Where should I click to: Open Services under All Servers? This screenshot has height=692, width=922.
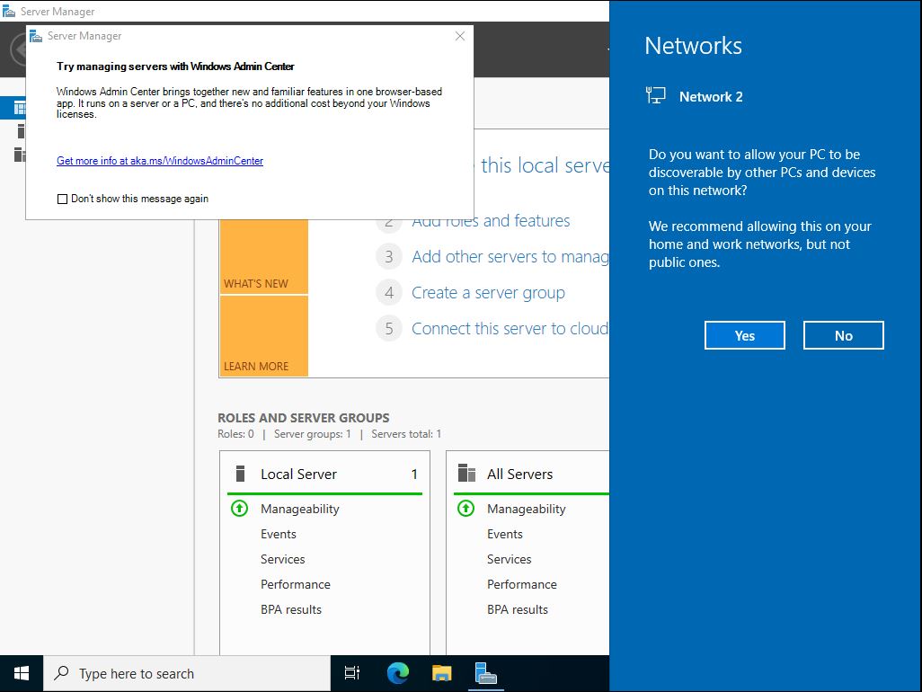point(510,559)
